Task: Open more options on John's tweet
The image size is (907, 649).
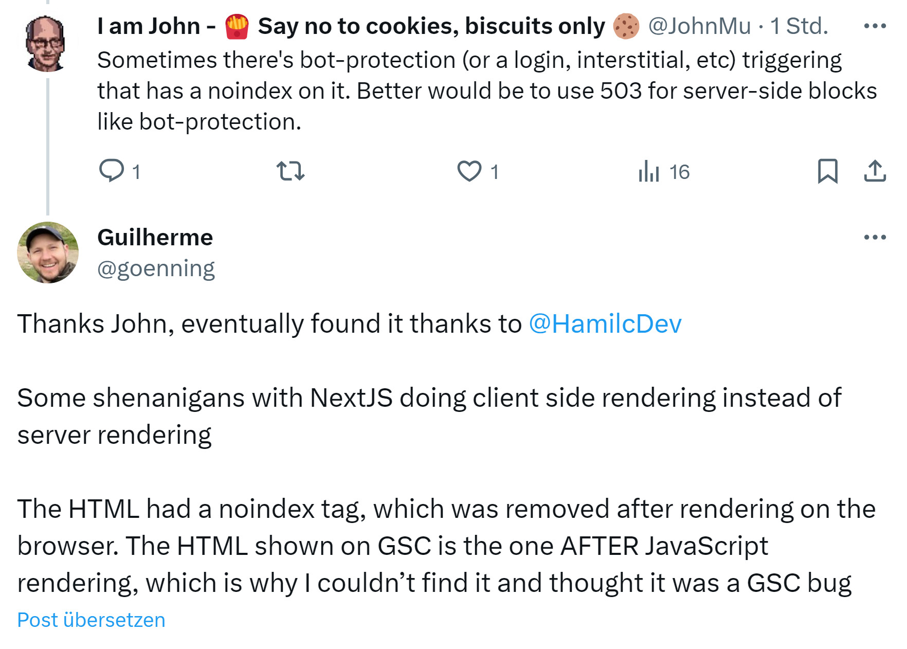Action: (x=875, y=26)
